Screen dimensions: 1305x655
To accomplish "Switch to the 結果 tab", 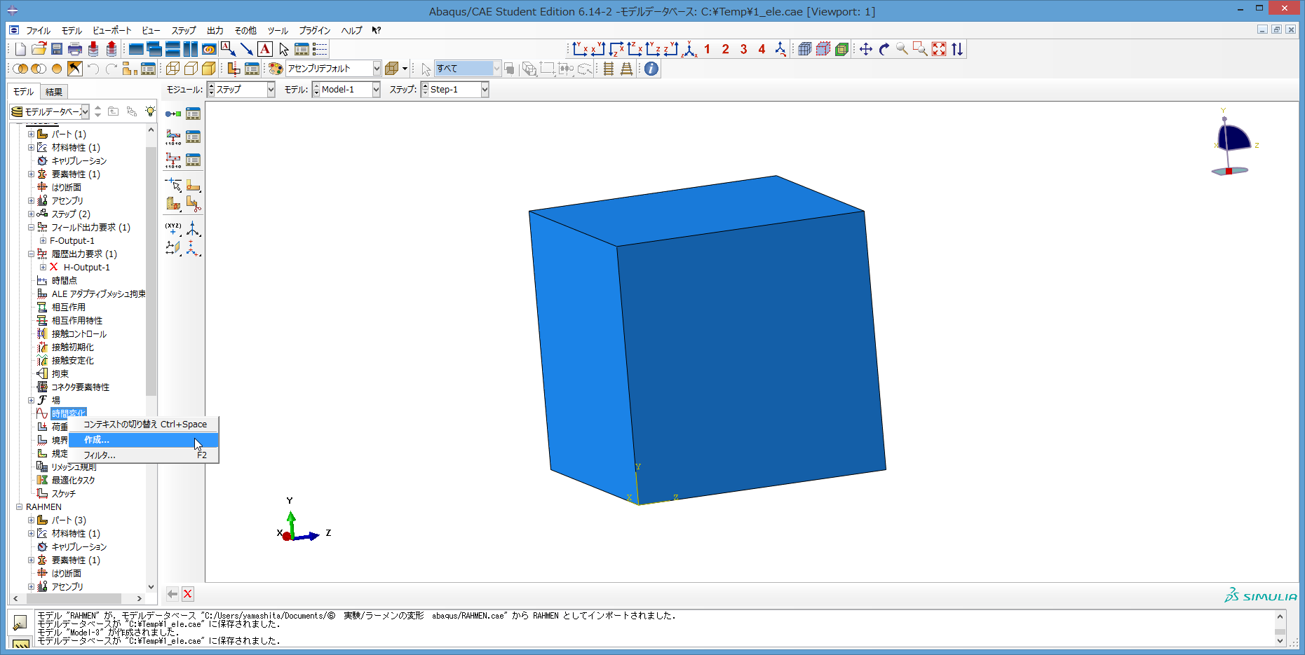I will pyautogui.click(x=54, y=92).
